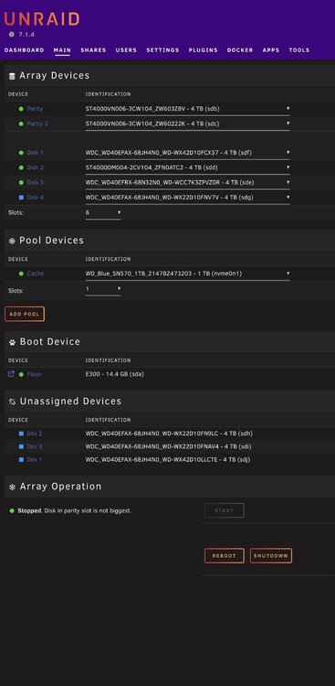Screen dimensions: 335x686
Task: Go to the Dashboard tab
Action: point(24,50)
